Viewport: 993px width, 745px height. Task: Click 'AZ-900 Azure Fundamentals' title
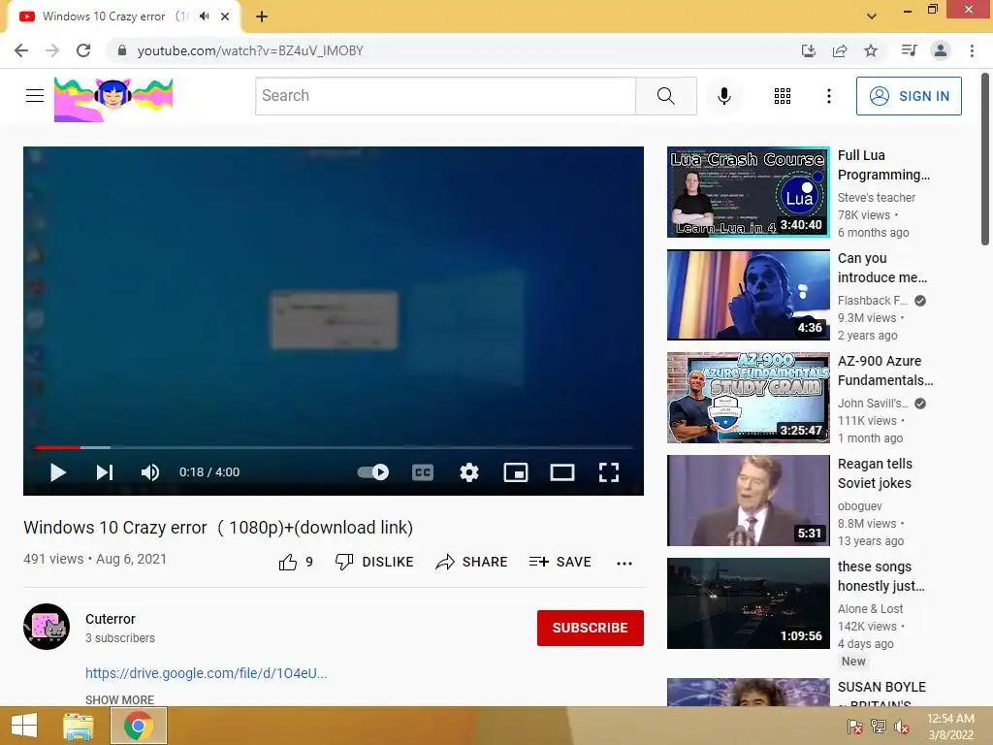click(x=885, y=371)
